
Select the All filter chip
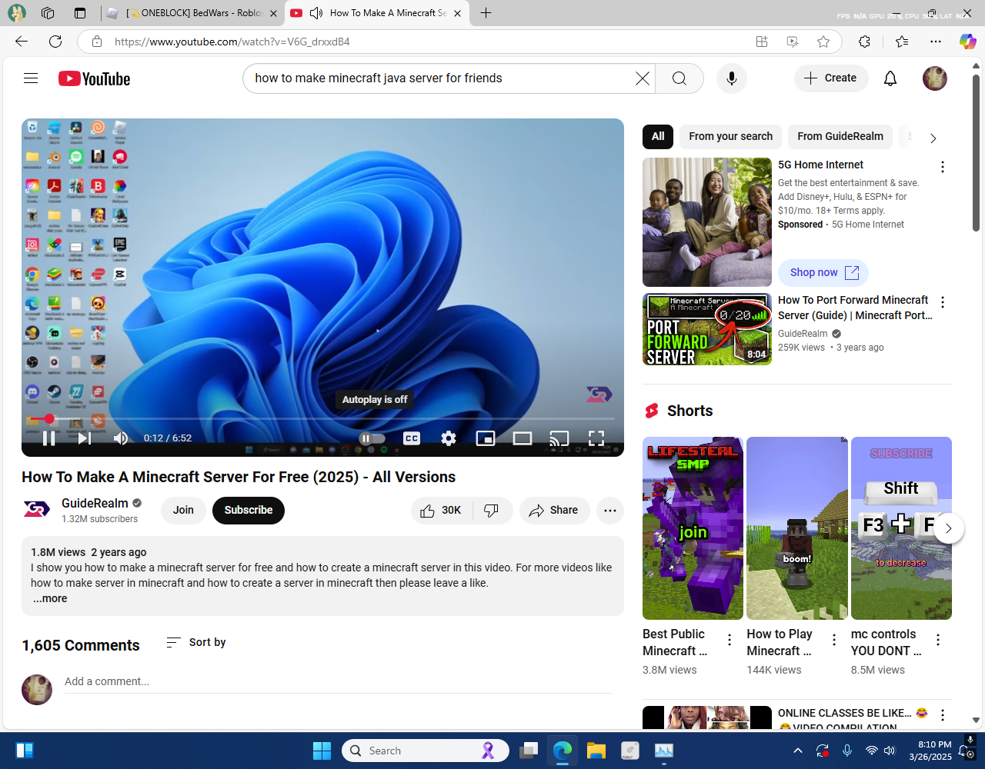(658, 136)
